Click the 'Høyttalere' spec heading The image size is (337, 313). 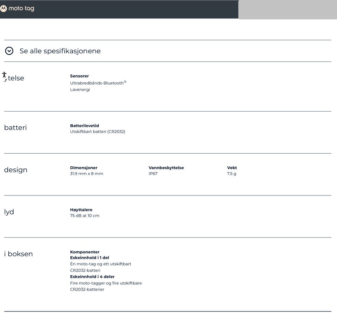click(81, 210)
